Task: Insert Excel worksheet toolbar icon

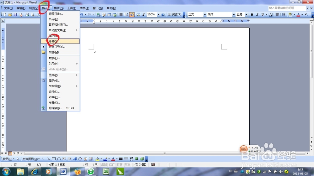Action: point(115,15)
